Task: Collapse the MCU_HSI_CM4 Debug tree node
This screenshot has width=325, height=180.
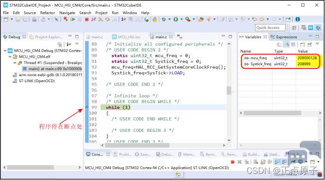Action: (x=5, y=51)
